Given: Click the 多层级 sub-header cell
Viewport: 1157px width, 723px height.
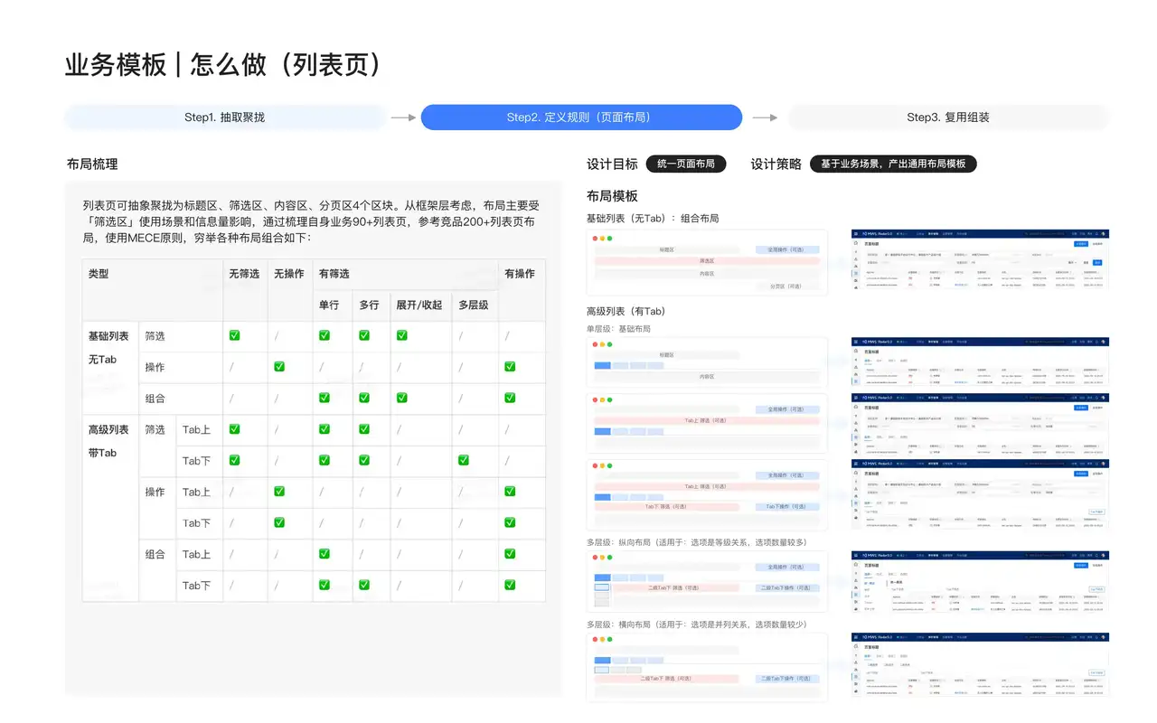Looking at the screenshot, I should click(x=475, y=305).
